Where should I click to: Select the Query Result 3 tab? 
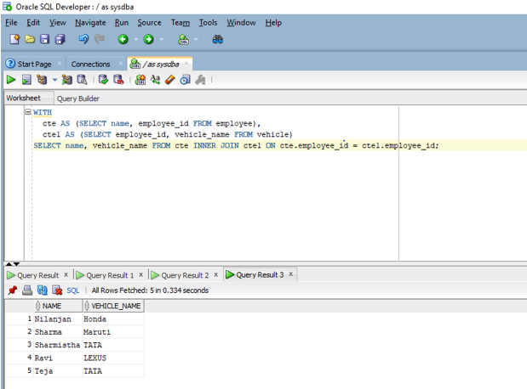(260, 275)
